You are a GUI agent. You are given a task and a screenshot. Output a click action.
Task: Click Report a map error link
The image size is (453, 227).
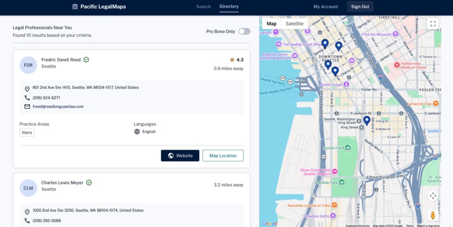[428, 225]
